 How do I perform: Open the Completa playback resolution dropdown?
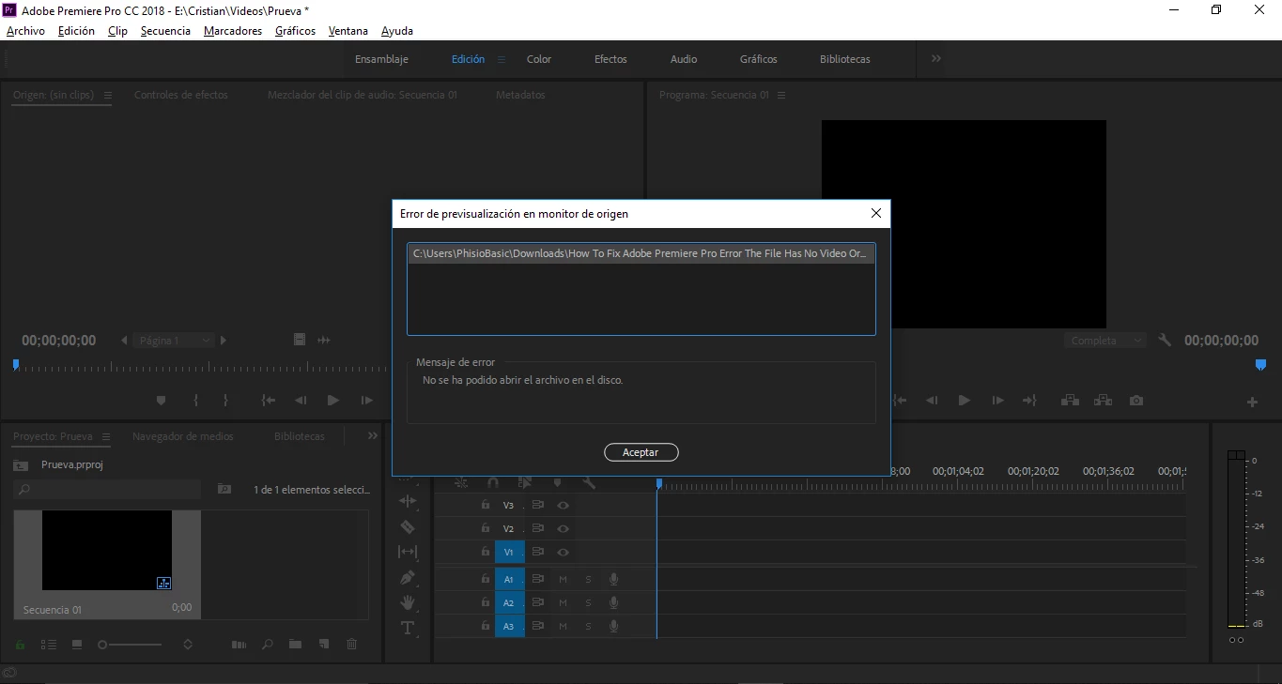click(1105, 341)
